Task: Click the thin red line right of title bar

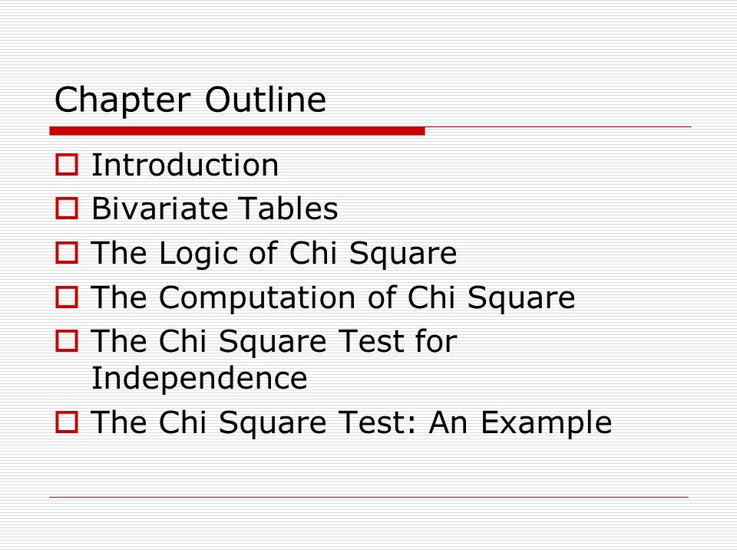Action: point(558,127)
